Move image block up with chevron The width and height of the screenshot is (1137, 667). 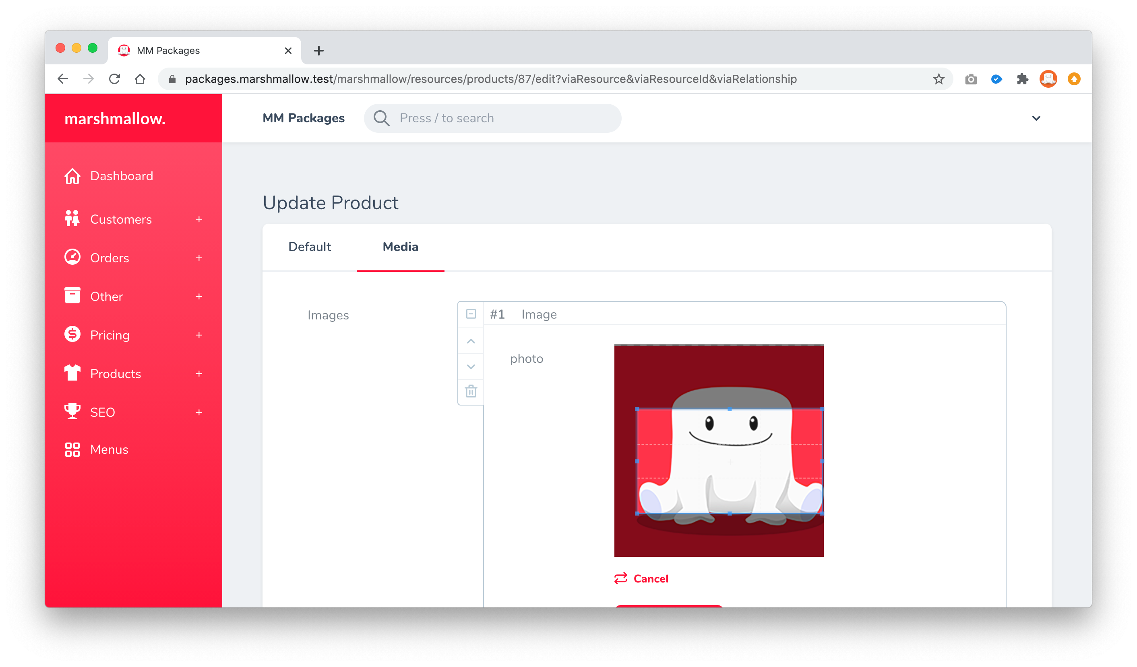[471, 341]
